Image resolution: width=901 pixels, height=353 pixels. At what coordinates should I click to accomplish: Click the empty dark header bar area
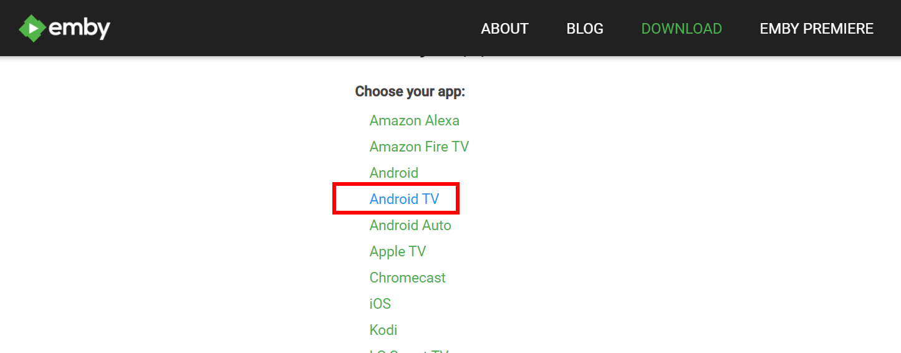click(281, 29)
